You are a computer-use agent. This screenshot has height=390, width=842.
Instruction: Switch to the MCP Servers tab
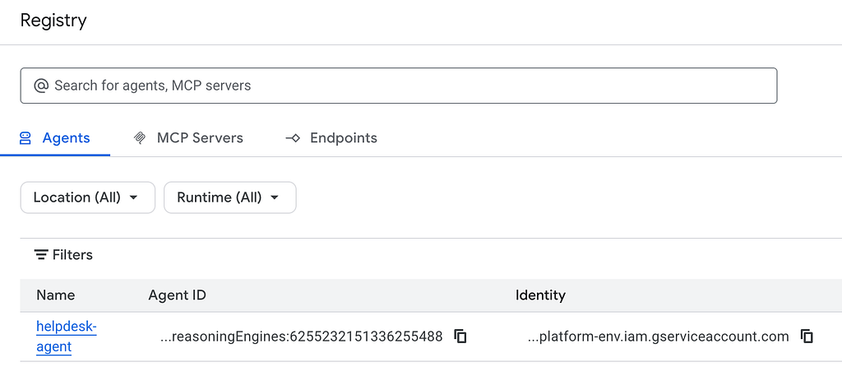click(x=188, y=138)
